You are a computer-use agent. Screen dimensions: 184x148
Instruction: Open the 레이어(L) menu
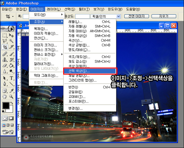(x=54, y=9)
